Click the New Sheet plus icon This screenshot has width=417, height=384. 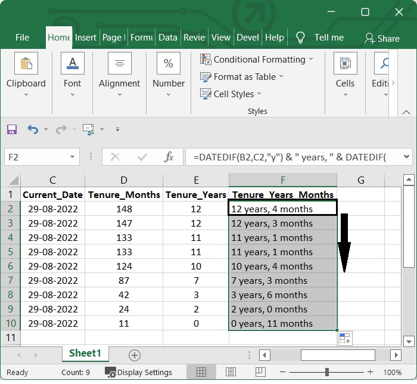click(135, 355)
